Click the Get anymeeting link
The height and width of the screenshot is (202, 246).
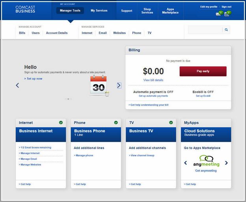click(206, 171)
